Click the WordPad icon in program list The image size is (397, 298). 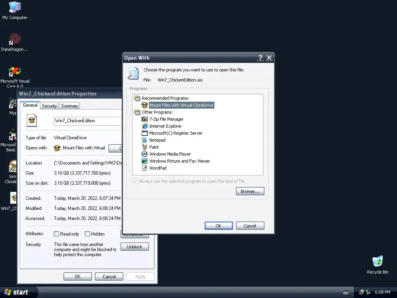point(145,168)
